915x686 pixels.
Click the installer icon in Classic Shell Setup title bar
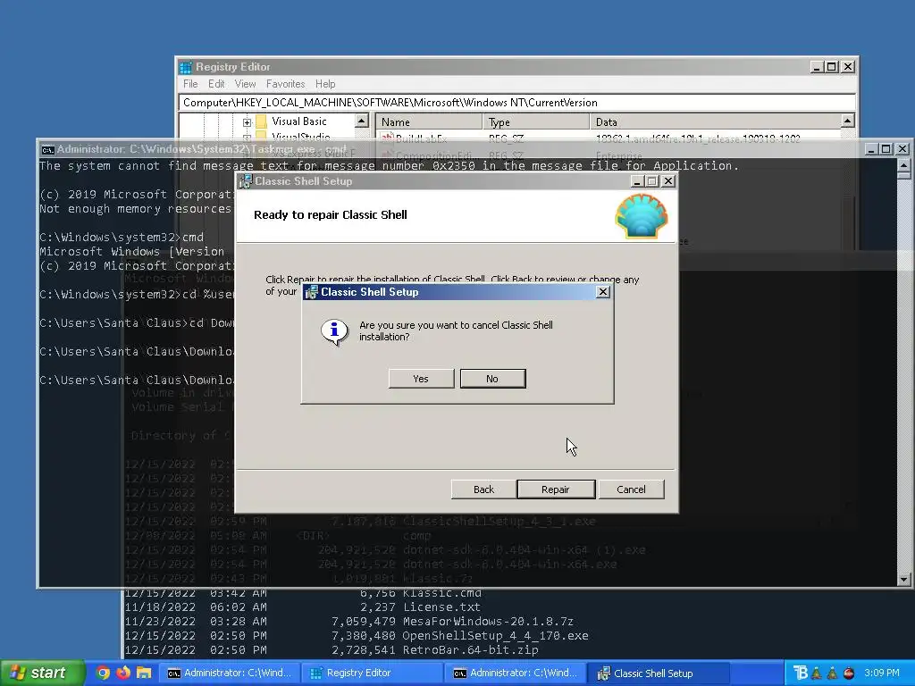coord(246,181)
